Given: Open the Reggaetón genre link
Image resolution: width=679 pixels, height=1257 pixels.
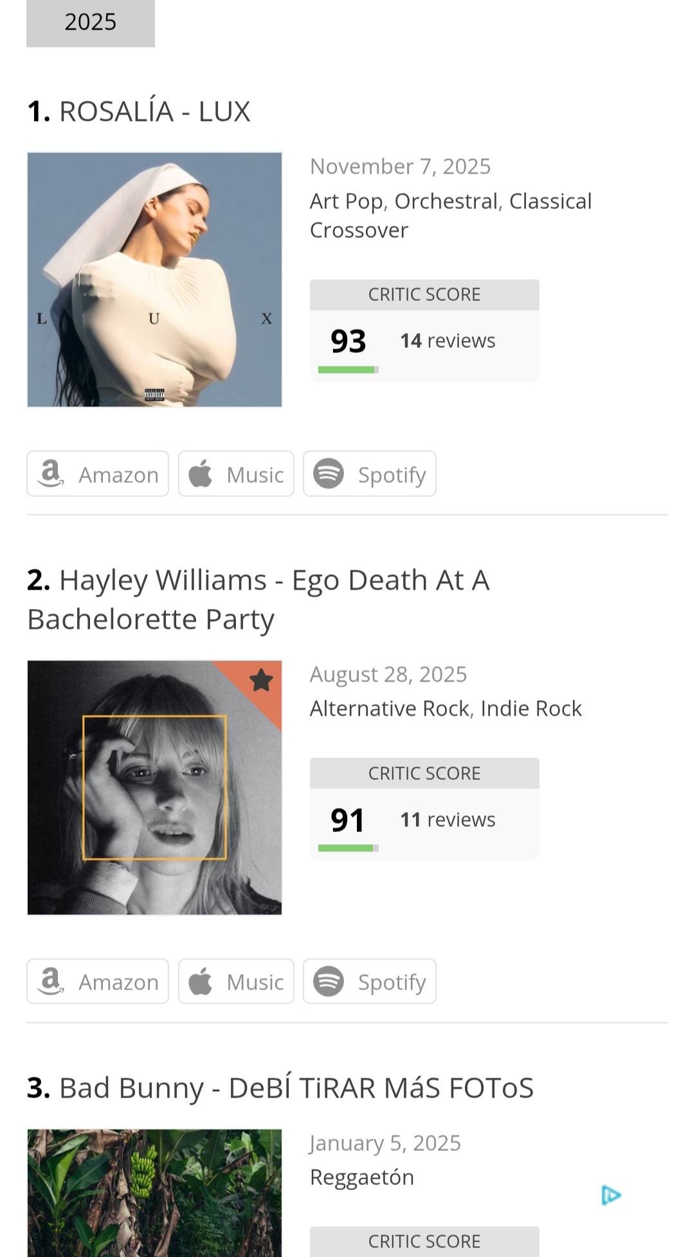Looking at the screenshot, I should [362, 1177].
